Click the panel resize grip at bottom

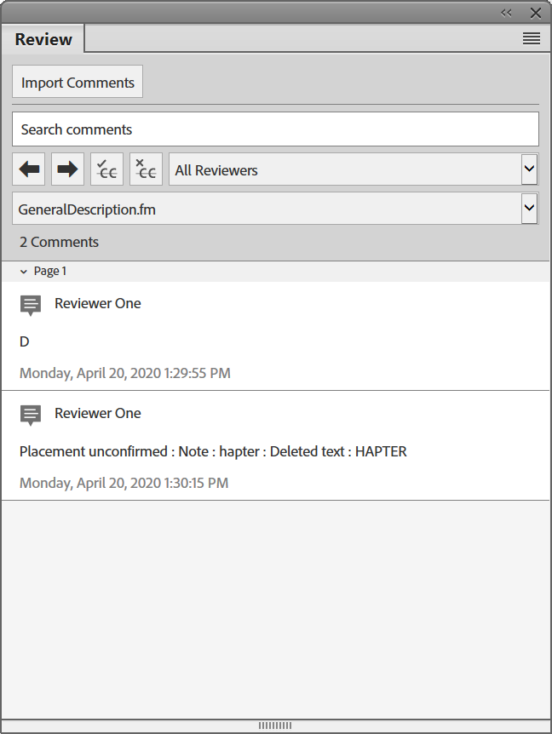[275, 725]
